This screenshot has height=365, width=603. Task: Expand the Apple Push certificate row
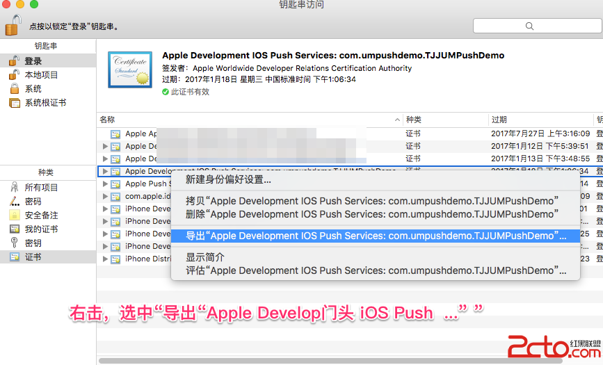105,184
